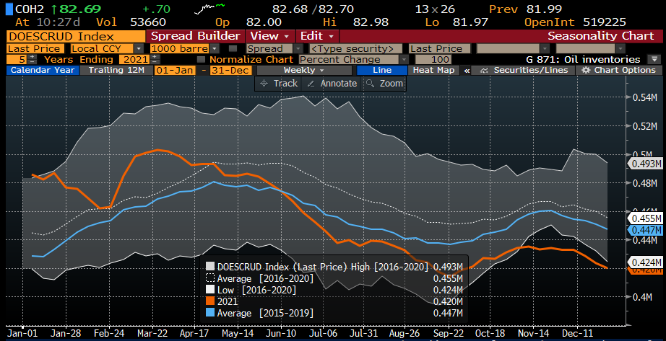Click the 0.424M axis value label

tap(646, 262)
